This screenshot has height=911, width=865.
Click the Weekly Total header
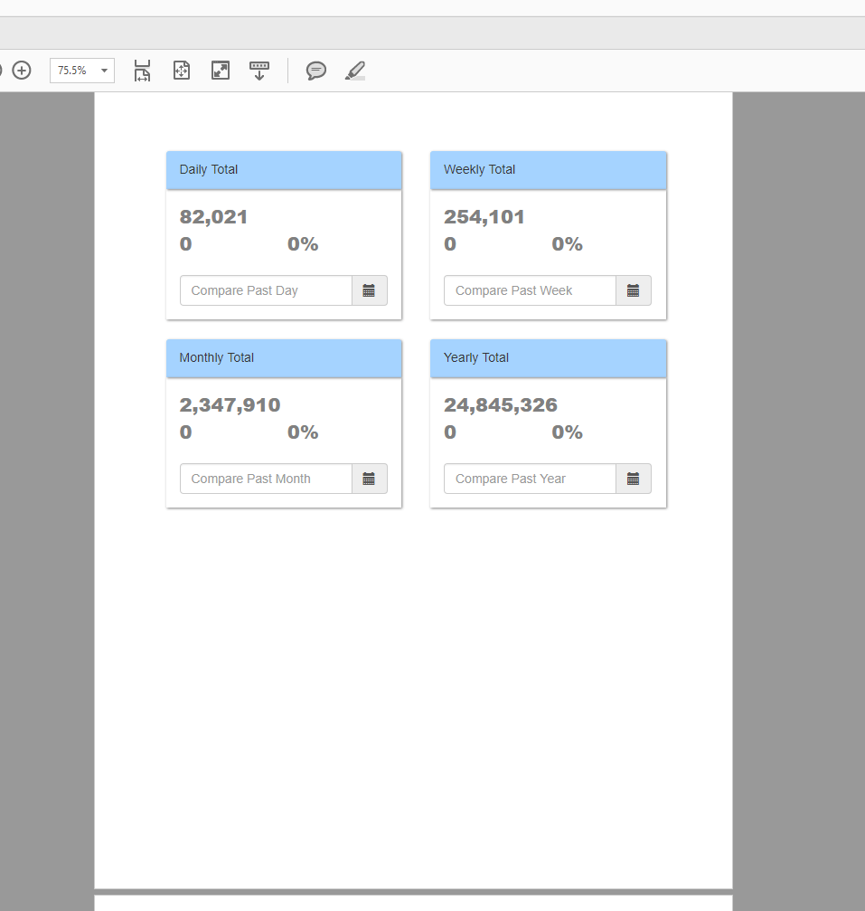coord(548,170)
